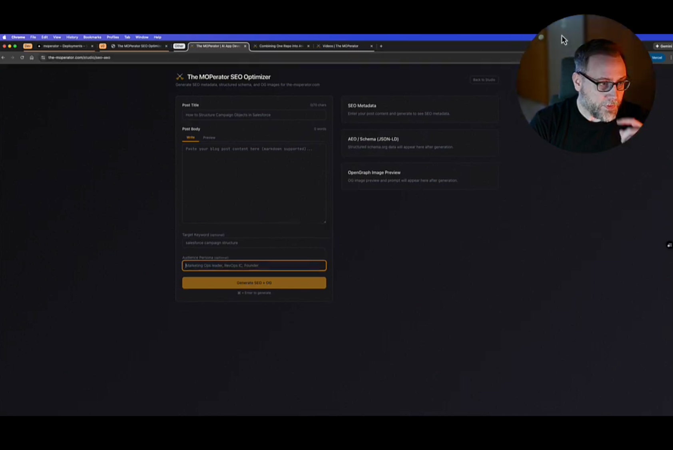
Task: Close The MOPerator AI App Dev tab
Action: click(245, 46)
